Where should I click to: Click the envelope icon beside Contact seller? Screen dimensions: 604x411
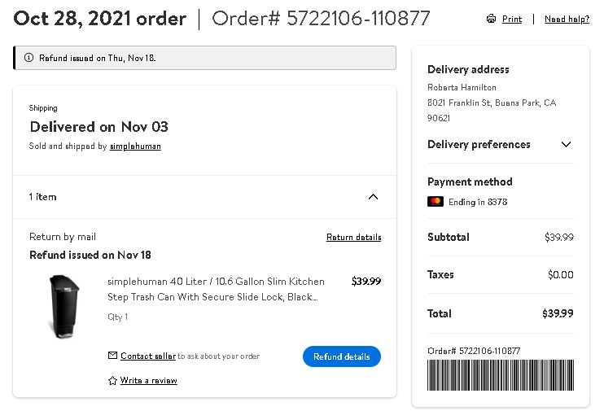click(x=112, y=356)
